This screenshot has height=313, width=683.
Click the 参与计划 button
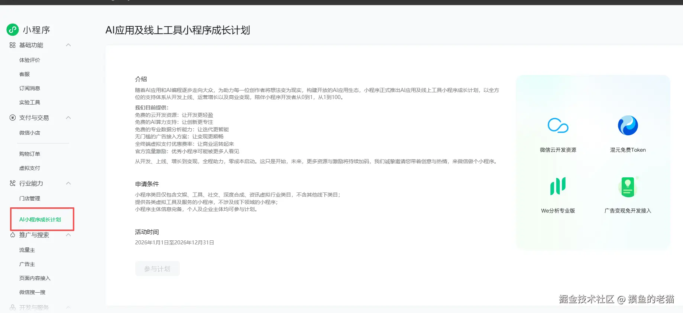tap(157, 268)
